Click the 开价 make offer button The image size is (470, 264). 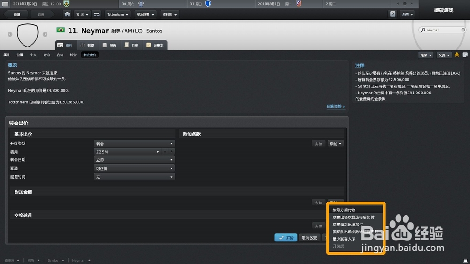pos(286,238)
